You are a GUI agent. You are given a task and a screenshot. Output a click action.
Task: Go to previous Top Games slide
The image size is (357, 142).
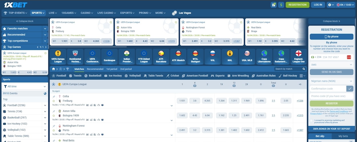pos(38,47)
